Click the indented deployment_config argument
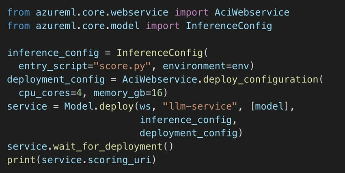This screenshot has height=173, width=345. [x=189, y=133]
